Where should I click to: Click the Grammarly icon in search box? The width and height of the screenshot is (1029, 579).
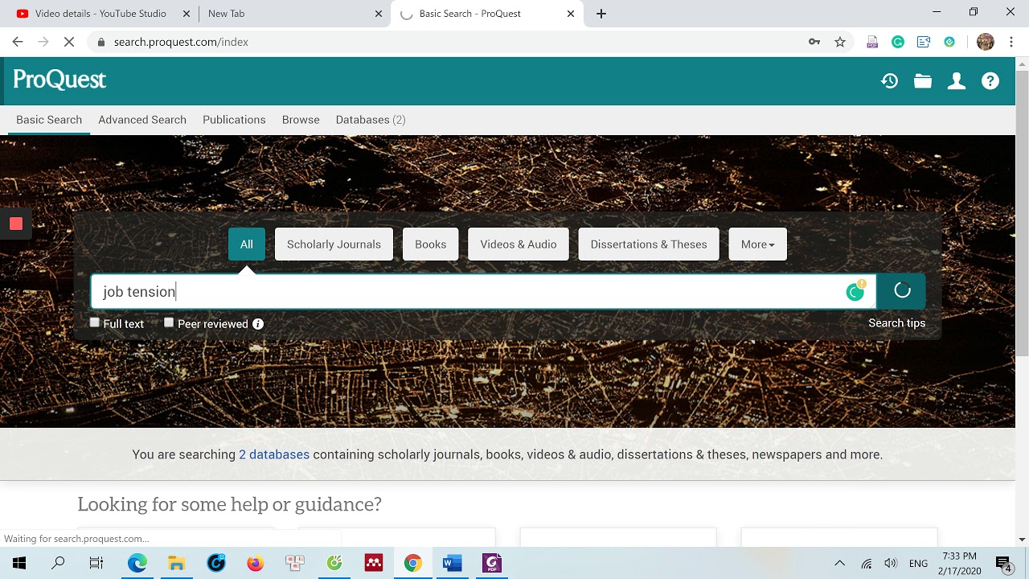click(x=855, y=291)
